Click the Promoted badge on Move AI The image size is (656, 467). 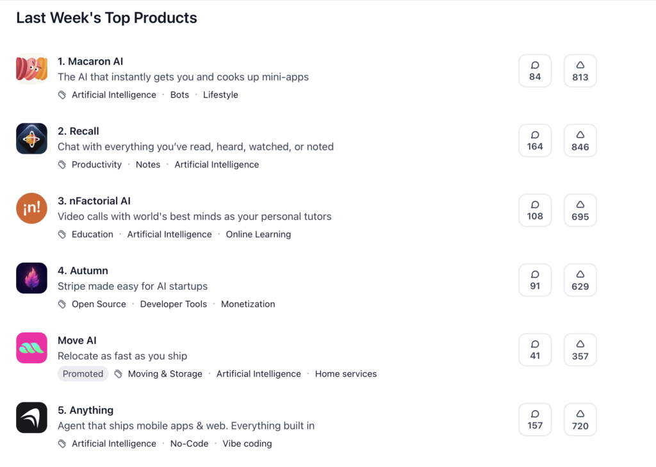[83, 374]
